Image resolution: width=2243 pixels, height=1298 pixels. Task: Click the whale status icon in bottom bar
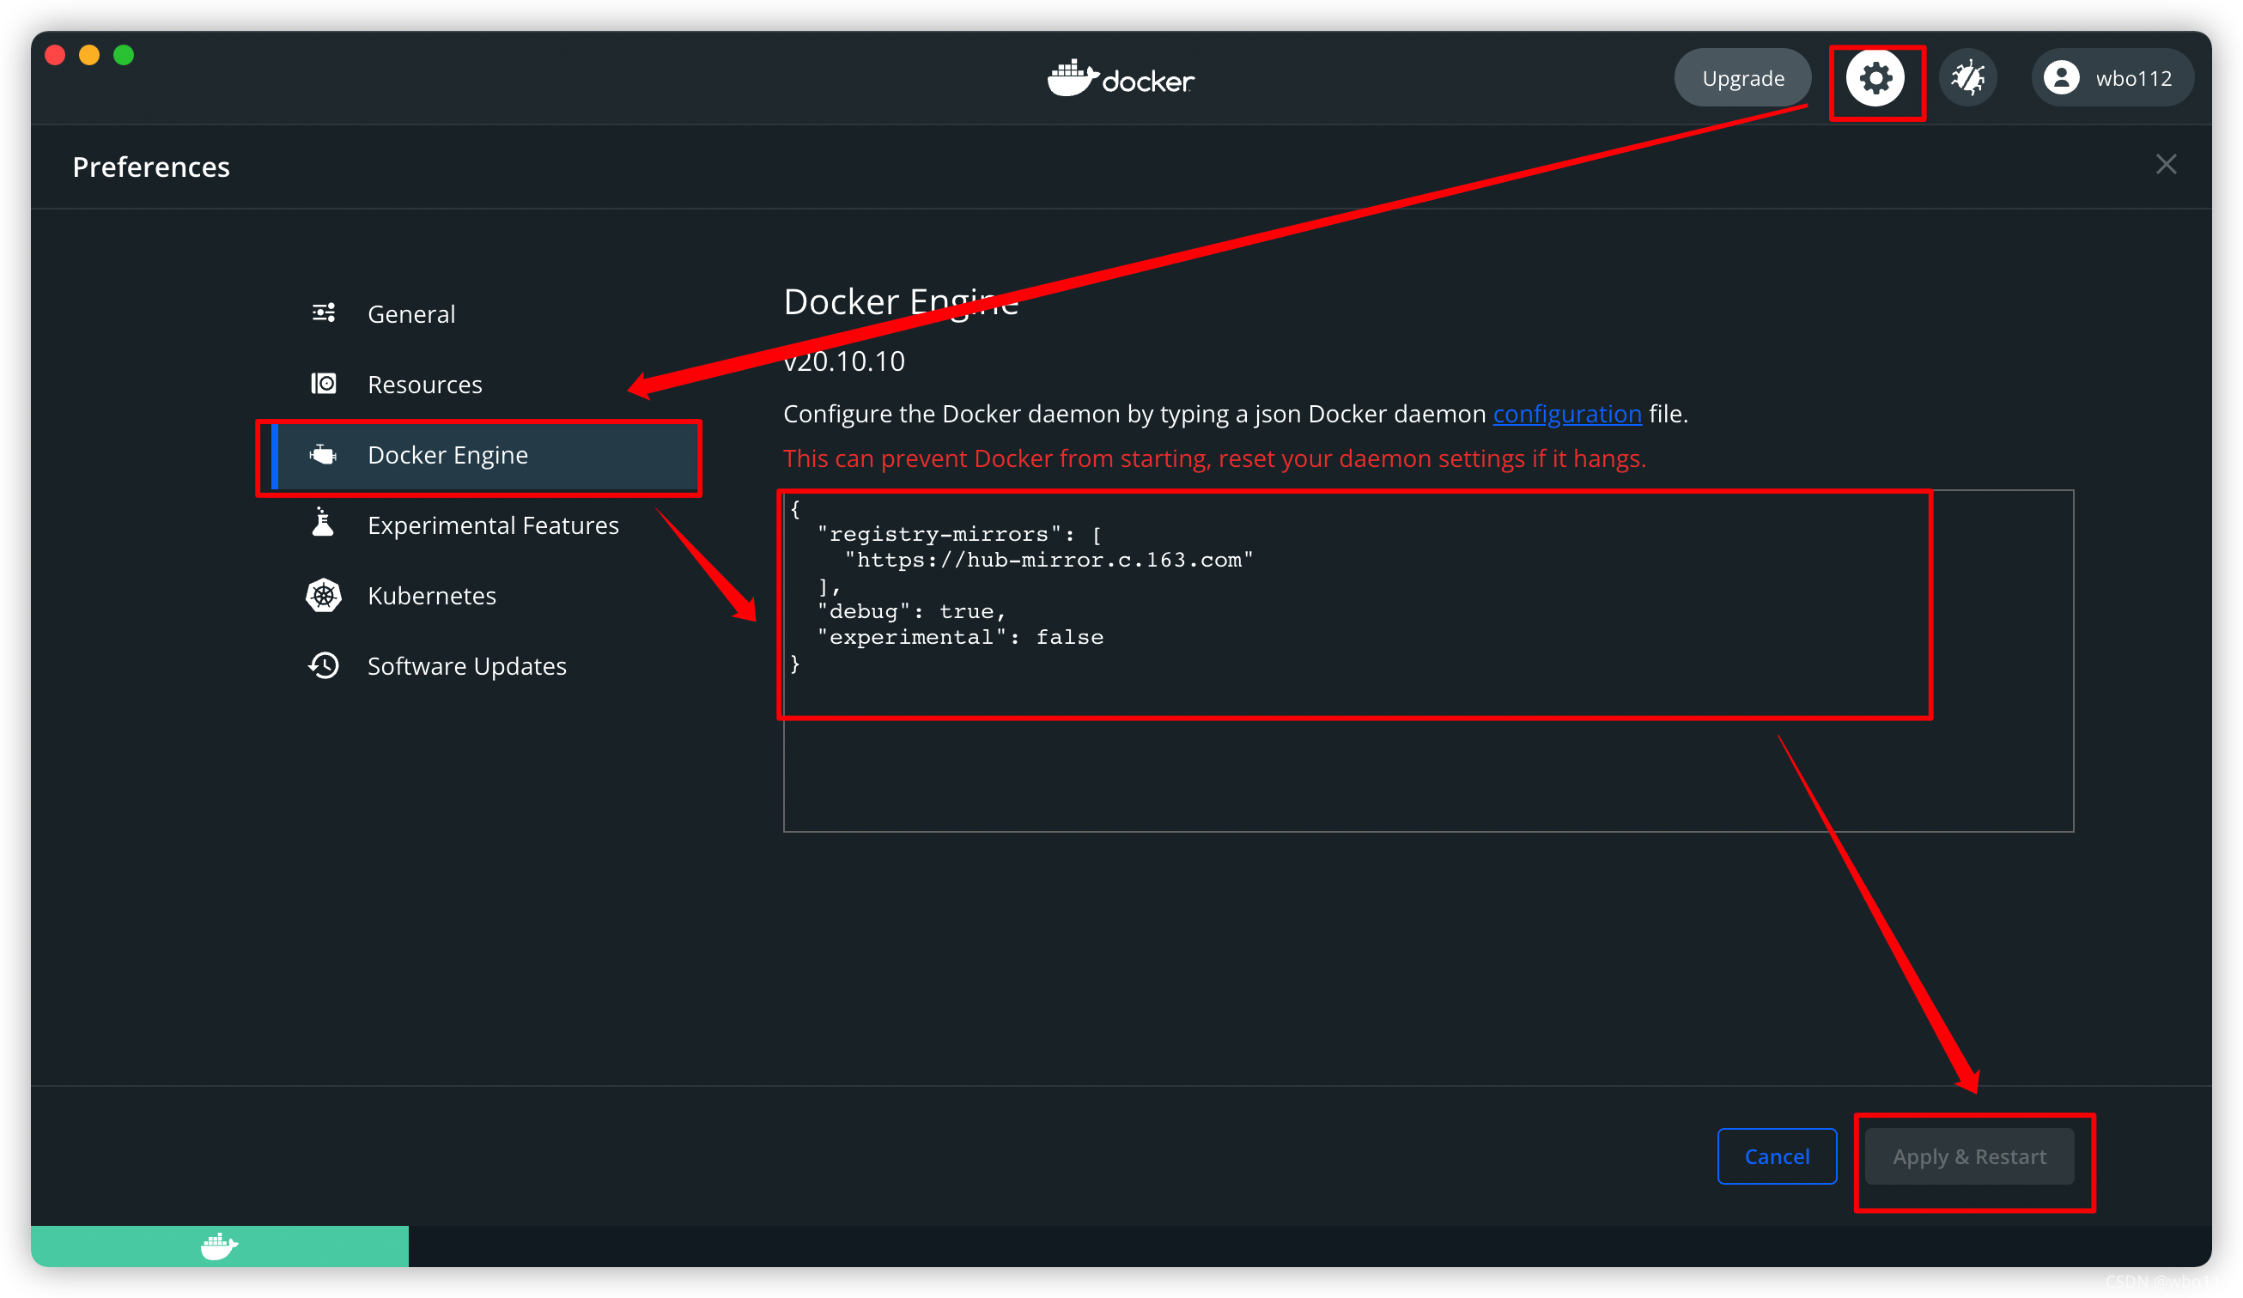[x=219, y=1246]
